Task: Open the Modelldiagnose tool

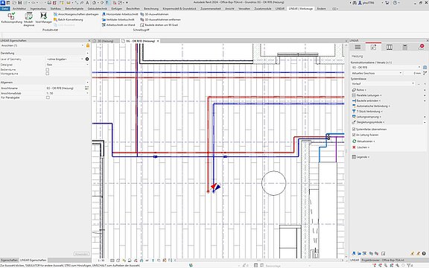Action: point(29,19)
